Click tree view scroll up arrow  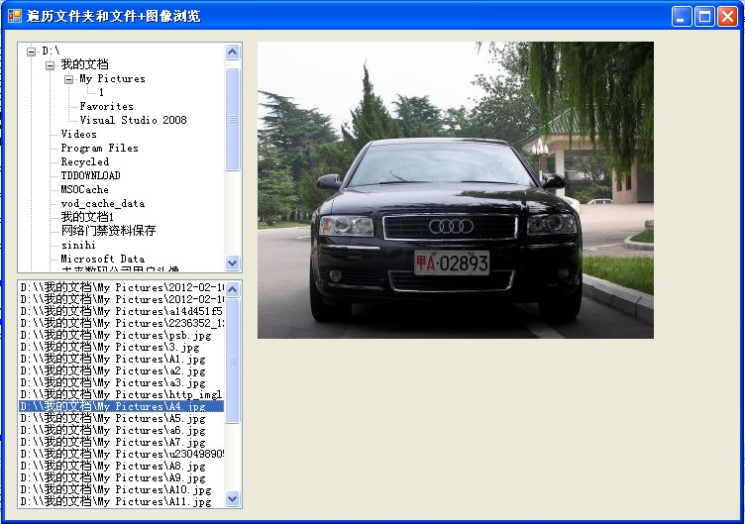pos(233,52)
